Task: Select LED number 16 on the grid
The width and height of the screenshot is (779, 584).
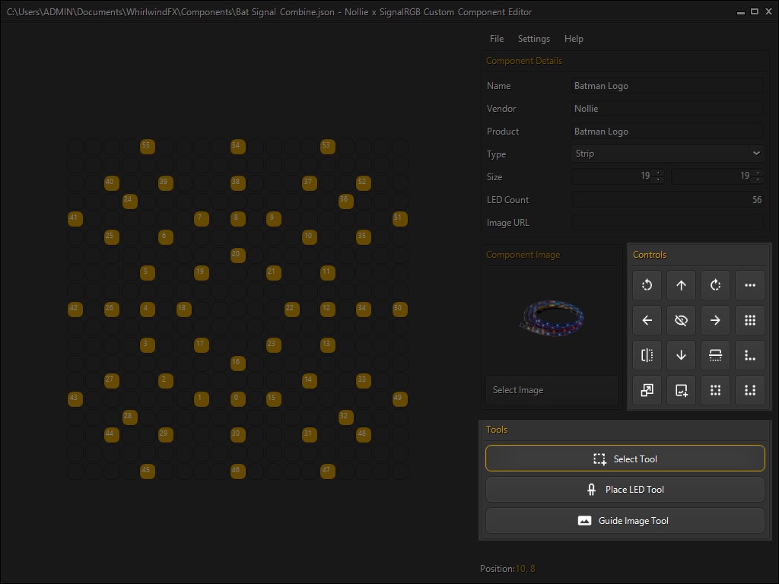Action: click(238, 363)
